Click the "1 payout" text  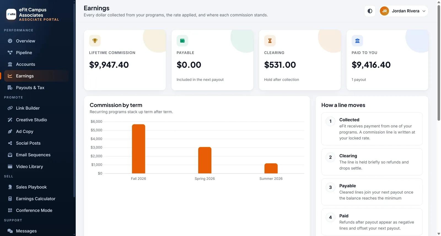click(x=359, y=80)
